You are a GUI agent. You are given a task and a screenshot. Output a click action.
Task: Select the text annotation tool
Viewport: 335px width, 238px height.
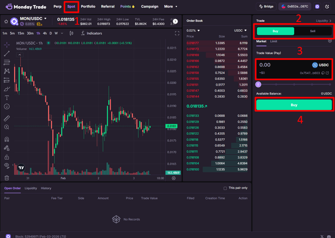(7, 98)
